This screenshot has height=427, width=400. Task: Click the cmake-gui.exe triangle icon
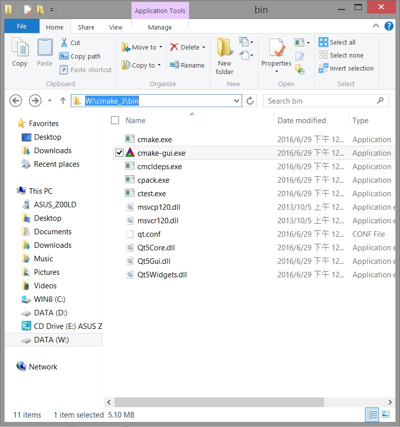coord(130,153)
